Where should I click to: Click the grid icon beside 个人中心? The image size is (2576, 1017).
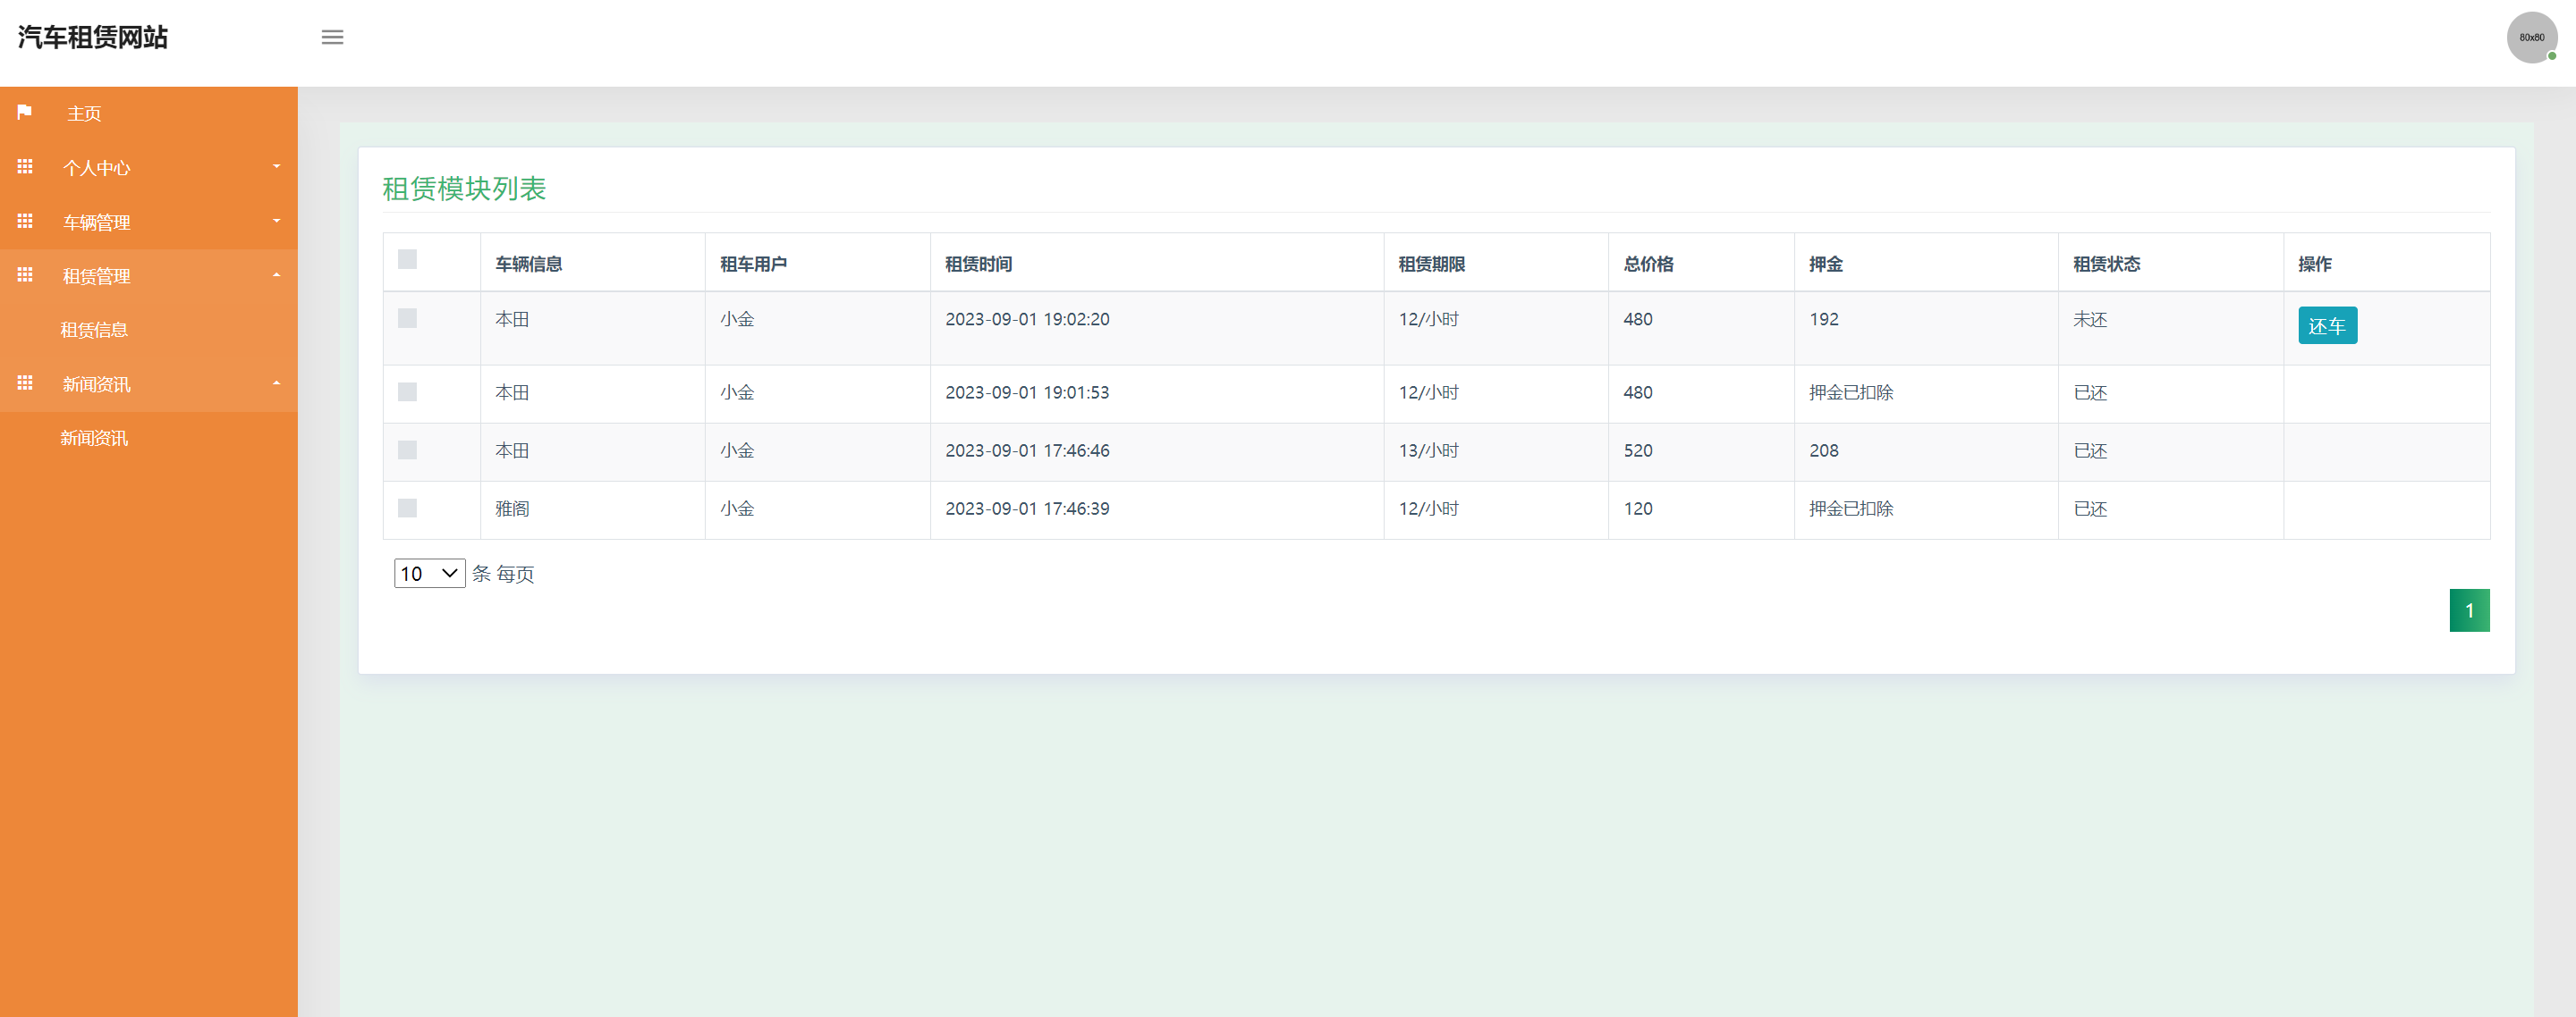click(25, 166)
